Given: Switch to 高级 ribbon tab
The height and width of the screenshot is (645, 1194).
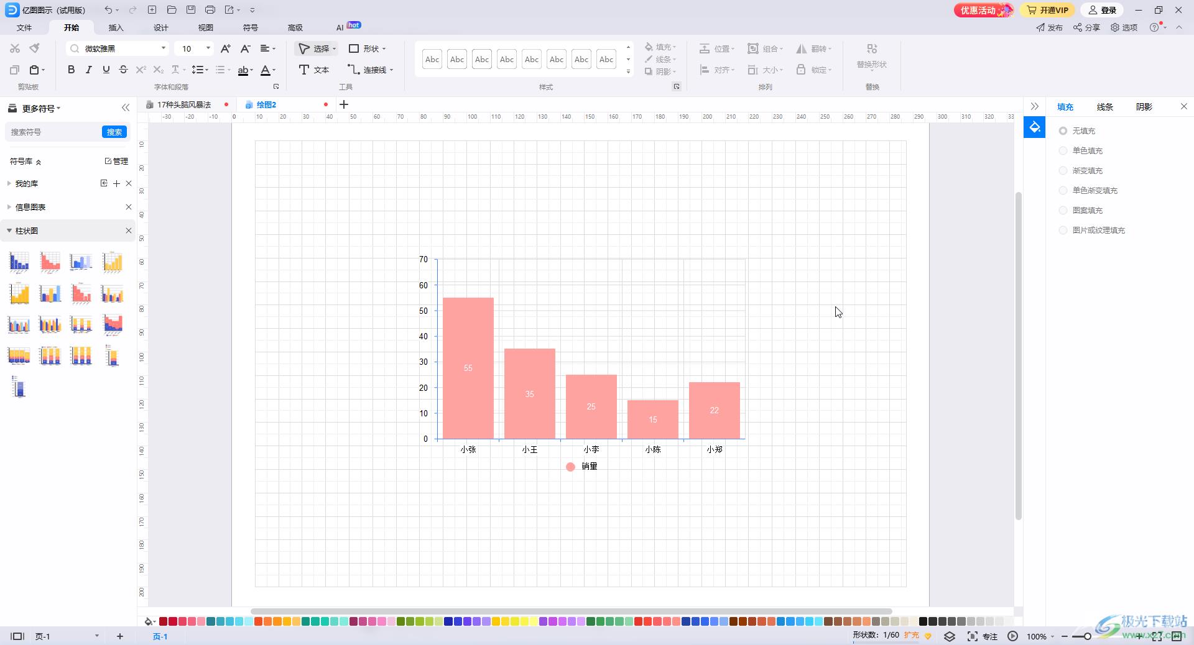Looking at the screenshot, I should tap(295, 27).
